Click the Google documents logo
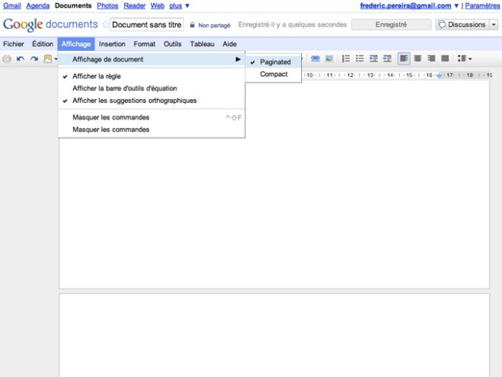Image resolution: width=502 pixels, height=377 pixels. [50, 24]
